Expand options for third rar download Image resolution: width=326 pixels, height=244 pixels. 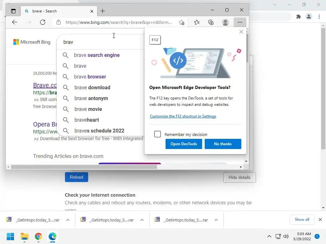click(x=216, y=220)
